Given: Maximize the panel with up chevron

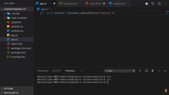Looking at the screenshot, I should pos(159,71).
